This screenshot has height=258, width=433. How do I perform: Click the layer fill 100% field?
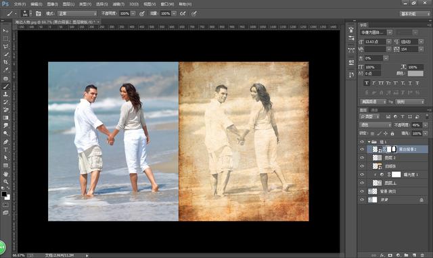[x=417, y=134]
